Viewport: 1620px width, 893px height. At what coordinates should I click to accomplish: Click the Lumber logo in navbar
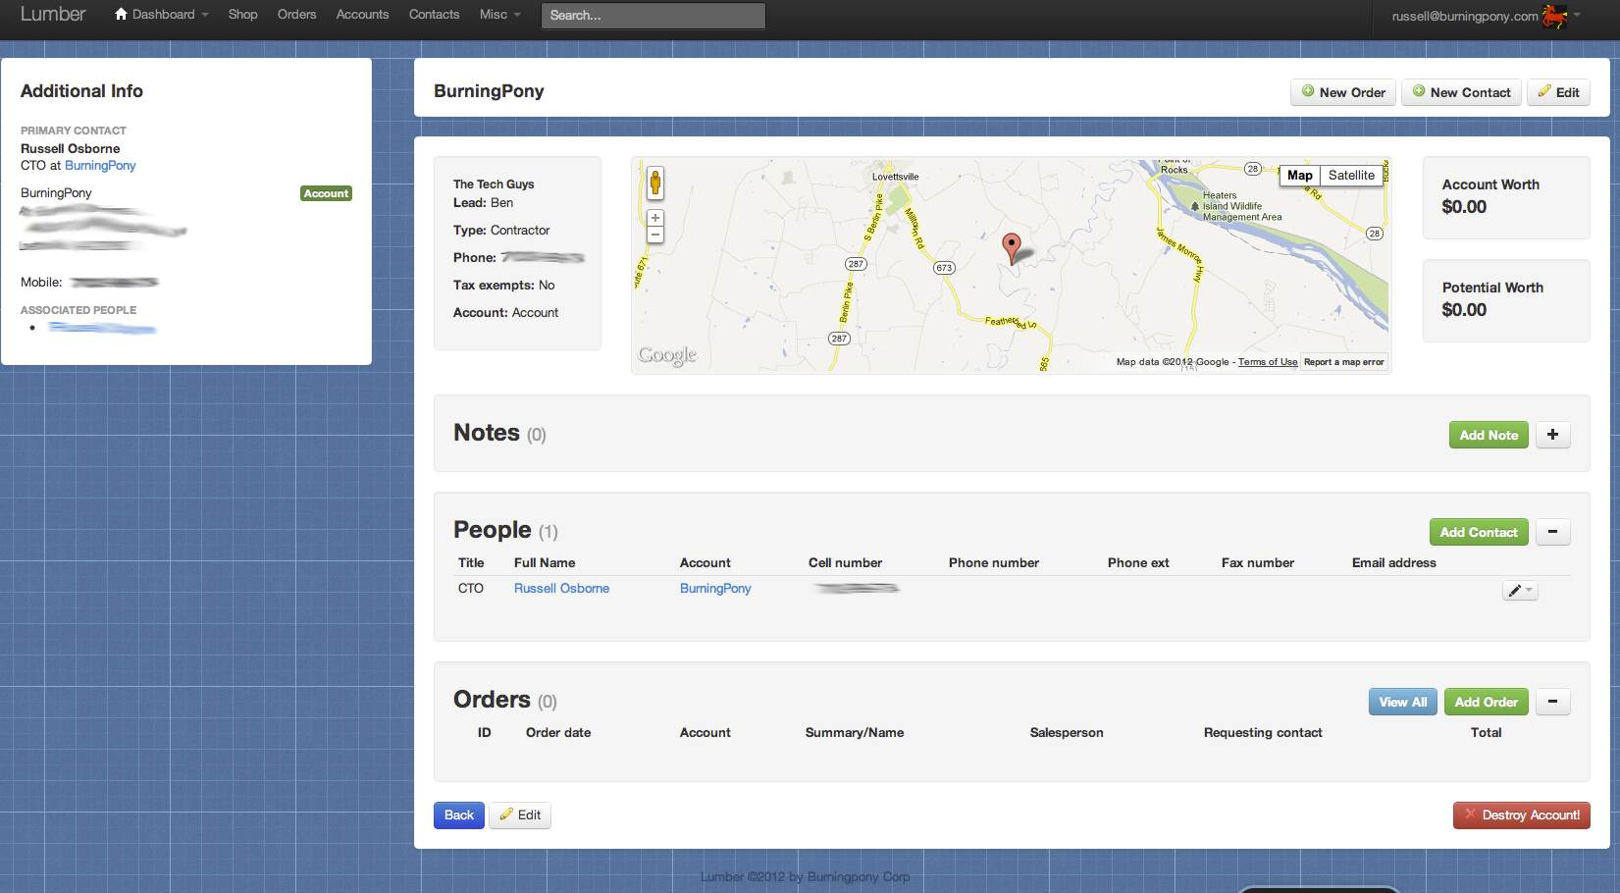click(x=53, y=14)
